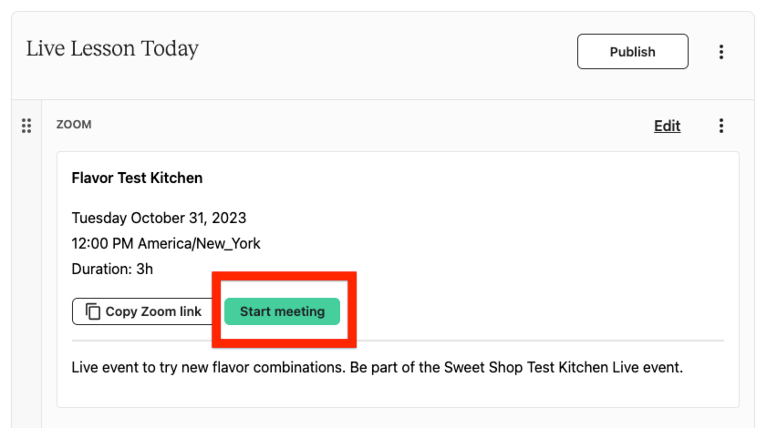Click the Start meeting green label

tap(282, 311)
